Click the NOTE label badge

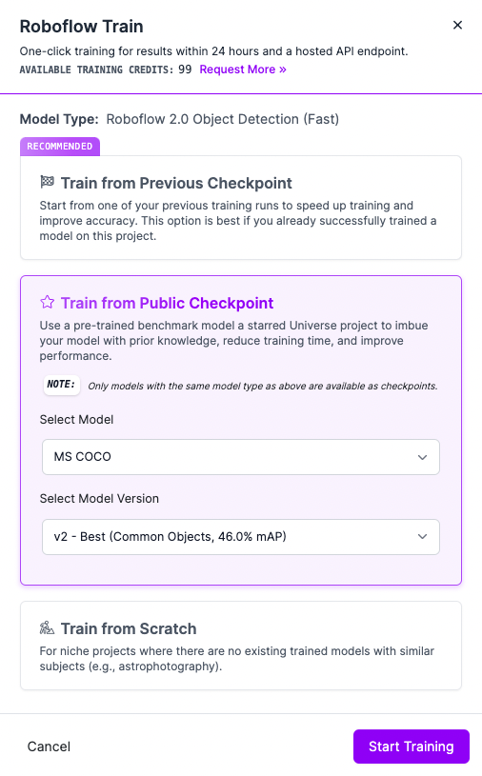point(61,385)
